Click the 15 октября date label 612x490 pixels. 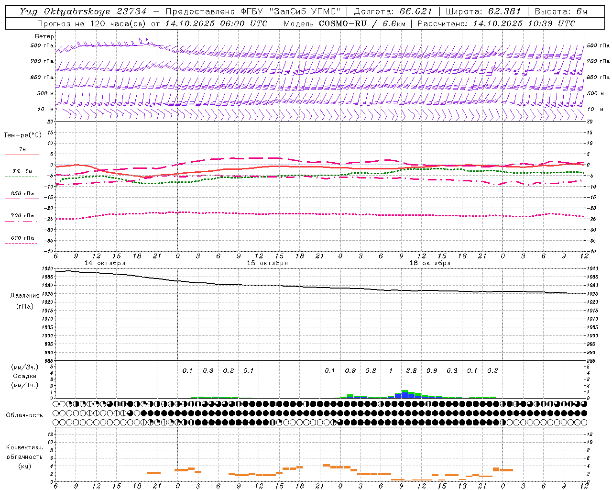pos(268,263)
